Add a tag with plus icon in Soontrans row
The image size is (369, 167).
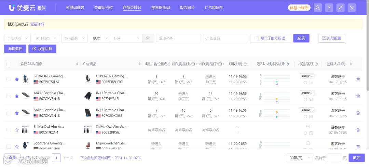click(308, 143)
